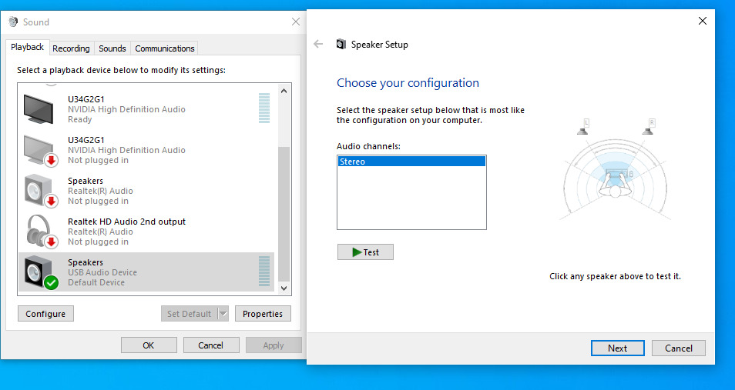Click the green play triangle on the Test button
735x390 pixels.
pyautogui.click(x=357, y=252)
